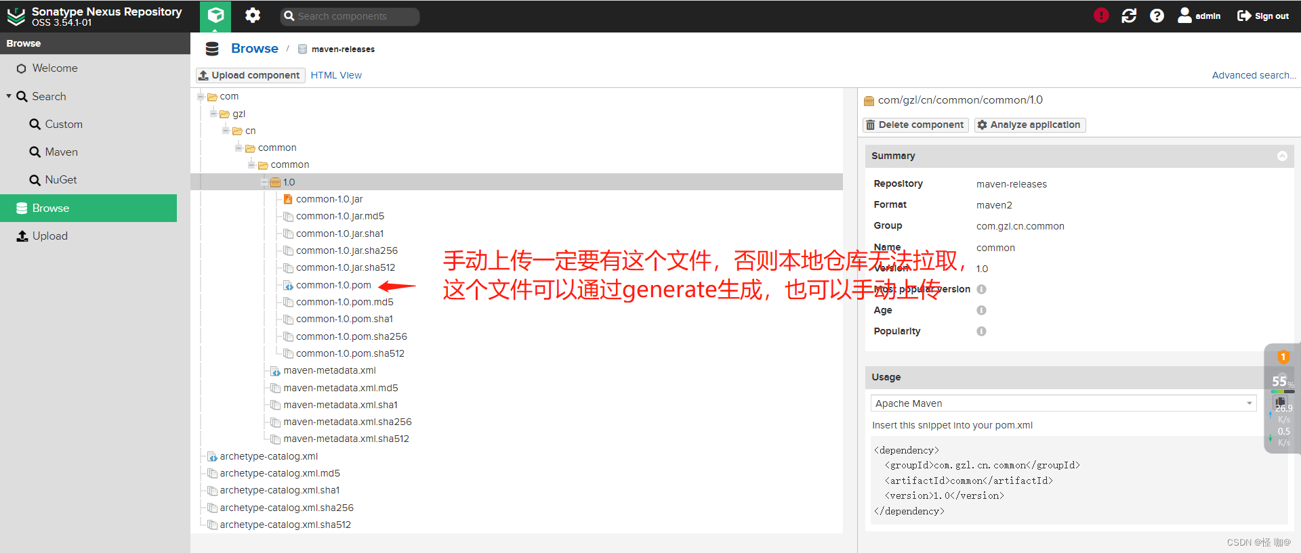Select common-1.0.pom.sha1 in tree

pos(344,319)
